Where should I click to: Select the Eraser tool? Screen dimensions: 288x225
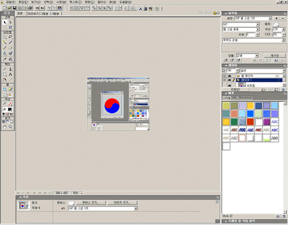tap(10, 48)
